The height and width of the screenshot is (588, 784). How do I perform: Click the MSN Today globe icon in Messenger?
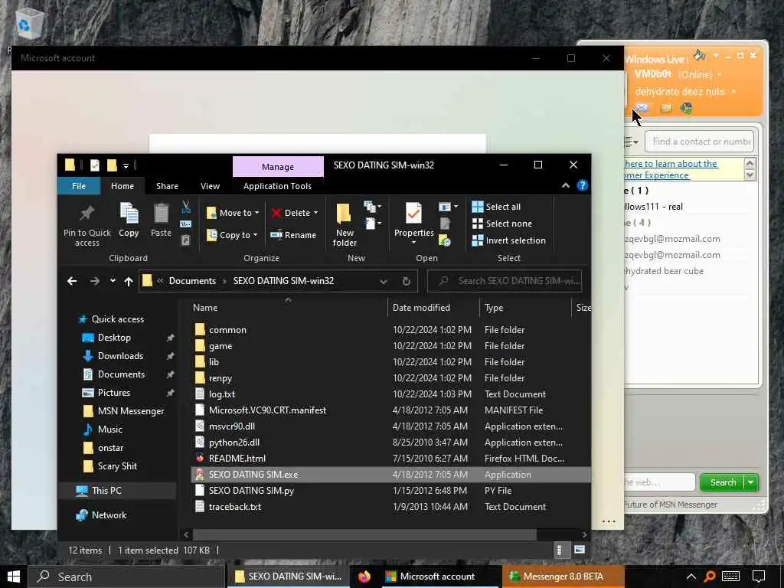(x=687, y=108)
